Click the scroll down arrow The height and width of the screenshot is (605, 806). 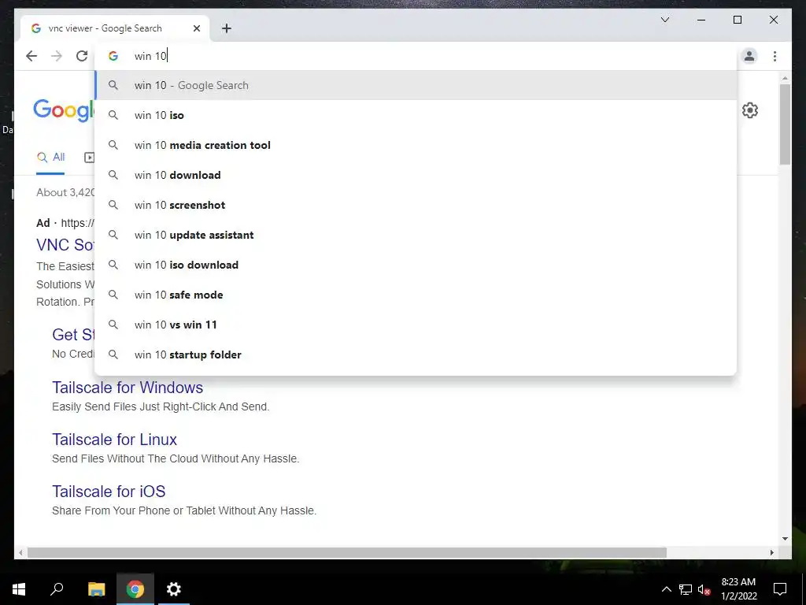pos(785,539)
